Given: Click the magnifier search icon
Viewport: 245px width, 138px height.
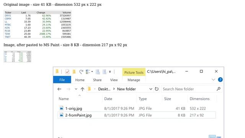Looking at the screenshot, I should point(219,89).
